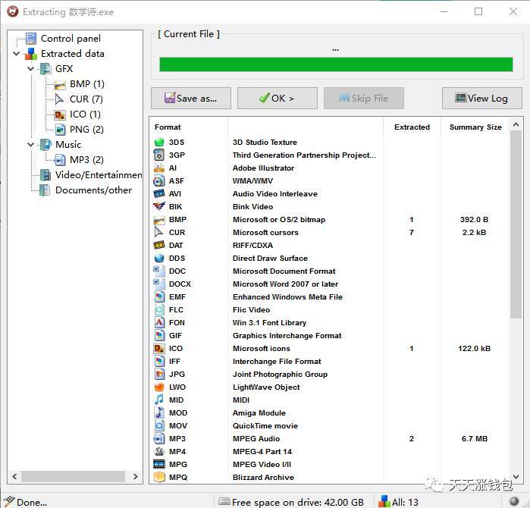Click the DOCX document icon

click(x=159, y=284)
